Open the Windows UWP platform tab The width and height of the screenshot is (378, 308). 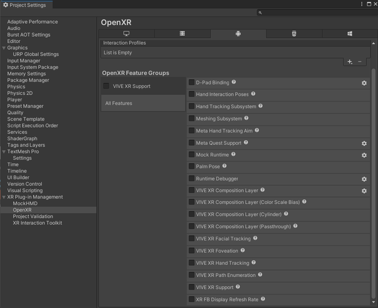coord(350,34)
